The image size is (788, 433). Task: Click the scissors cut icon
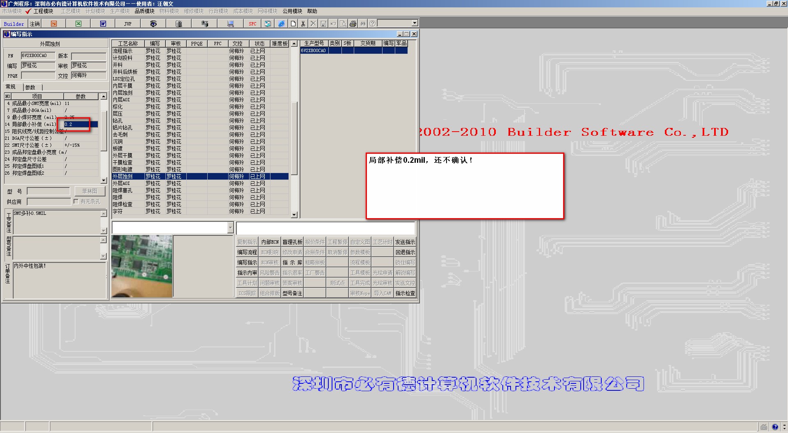click(x=303, y=24)
